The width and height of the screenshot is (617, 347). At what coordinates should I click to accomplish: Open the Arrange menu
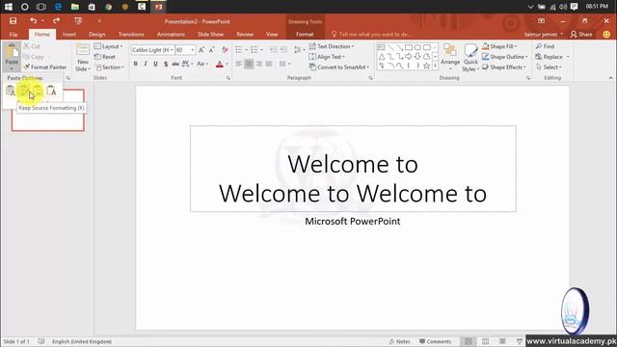click(x=450, y=58)
